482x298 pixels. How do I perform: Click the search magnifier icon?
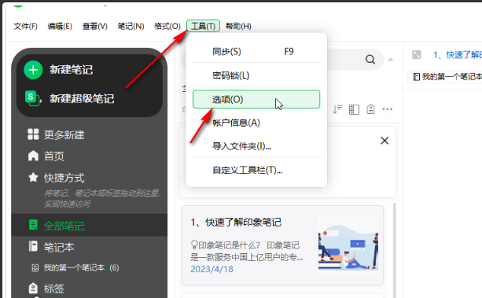(x=370, y=59)
